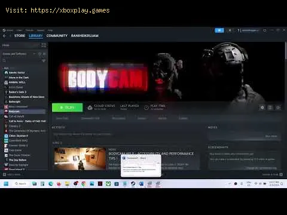This screenshot has height=215, width=287.
Task: Open the Bodycam settings gear icon
Action: click(262, 107)
